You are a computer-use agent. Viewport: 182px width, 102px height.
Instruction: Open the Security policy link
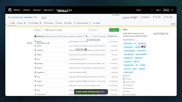[129, 88]
